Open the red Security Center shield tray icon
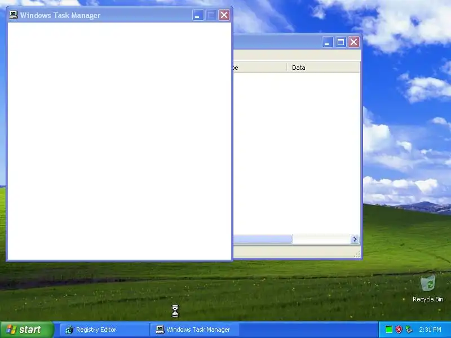The width and height of the screenshot is (451, 338). pyautogui.click(x=399, y=330)
